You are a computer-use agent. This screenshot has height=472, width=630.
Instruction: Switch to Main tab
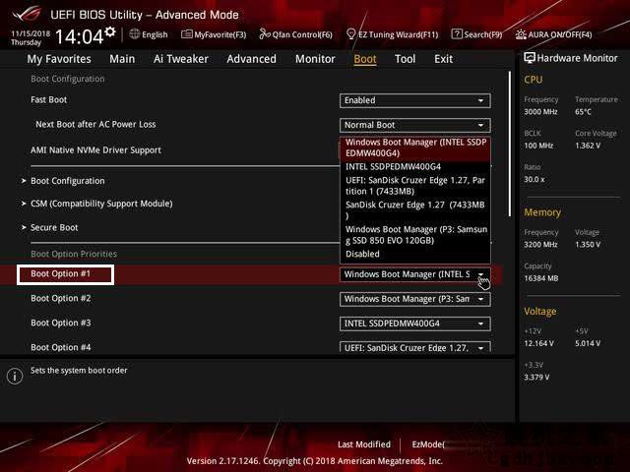pyautogui.click(x=122, y=59)
